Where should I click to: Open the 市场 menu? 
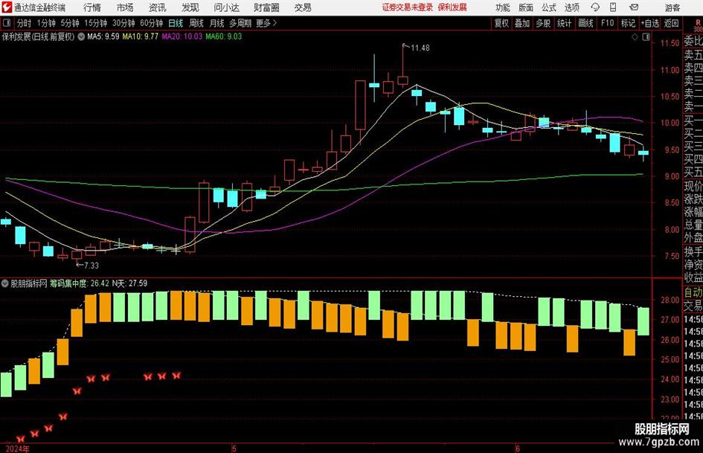[125, 7]
